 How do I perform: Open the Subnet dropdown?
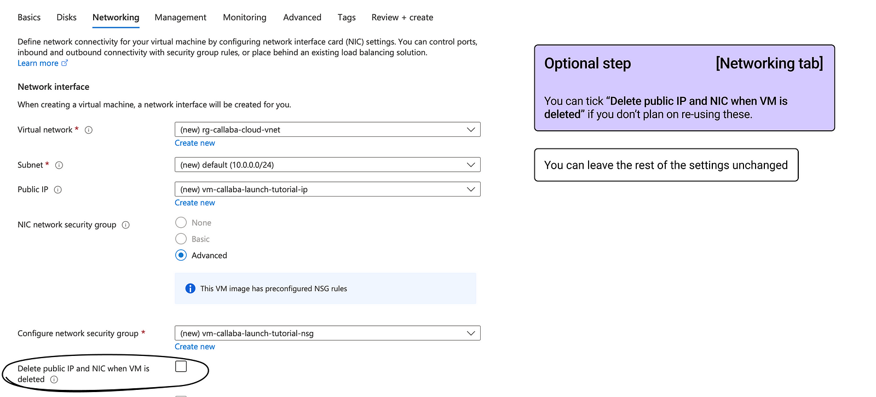pos(327,165)
